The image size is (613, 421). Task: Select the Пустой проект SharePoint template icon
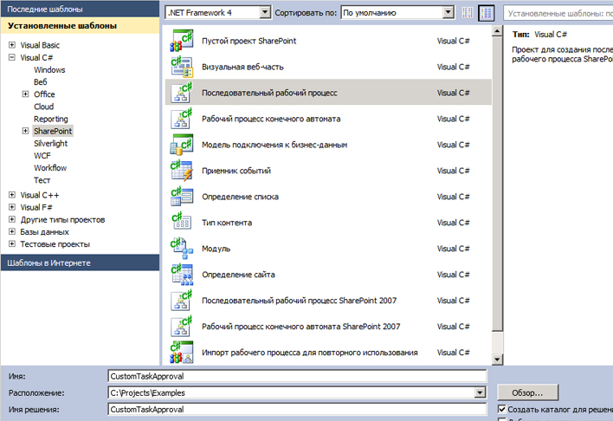pos(182,41)
